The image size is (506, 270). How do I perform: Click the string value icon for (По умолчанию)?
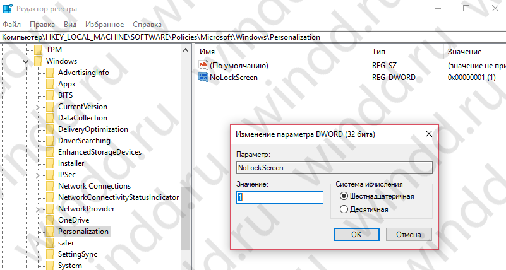tap(203, 66)
